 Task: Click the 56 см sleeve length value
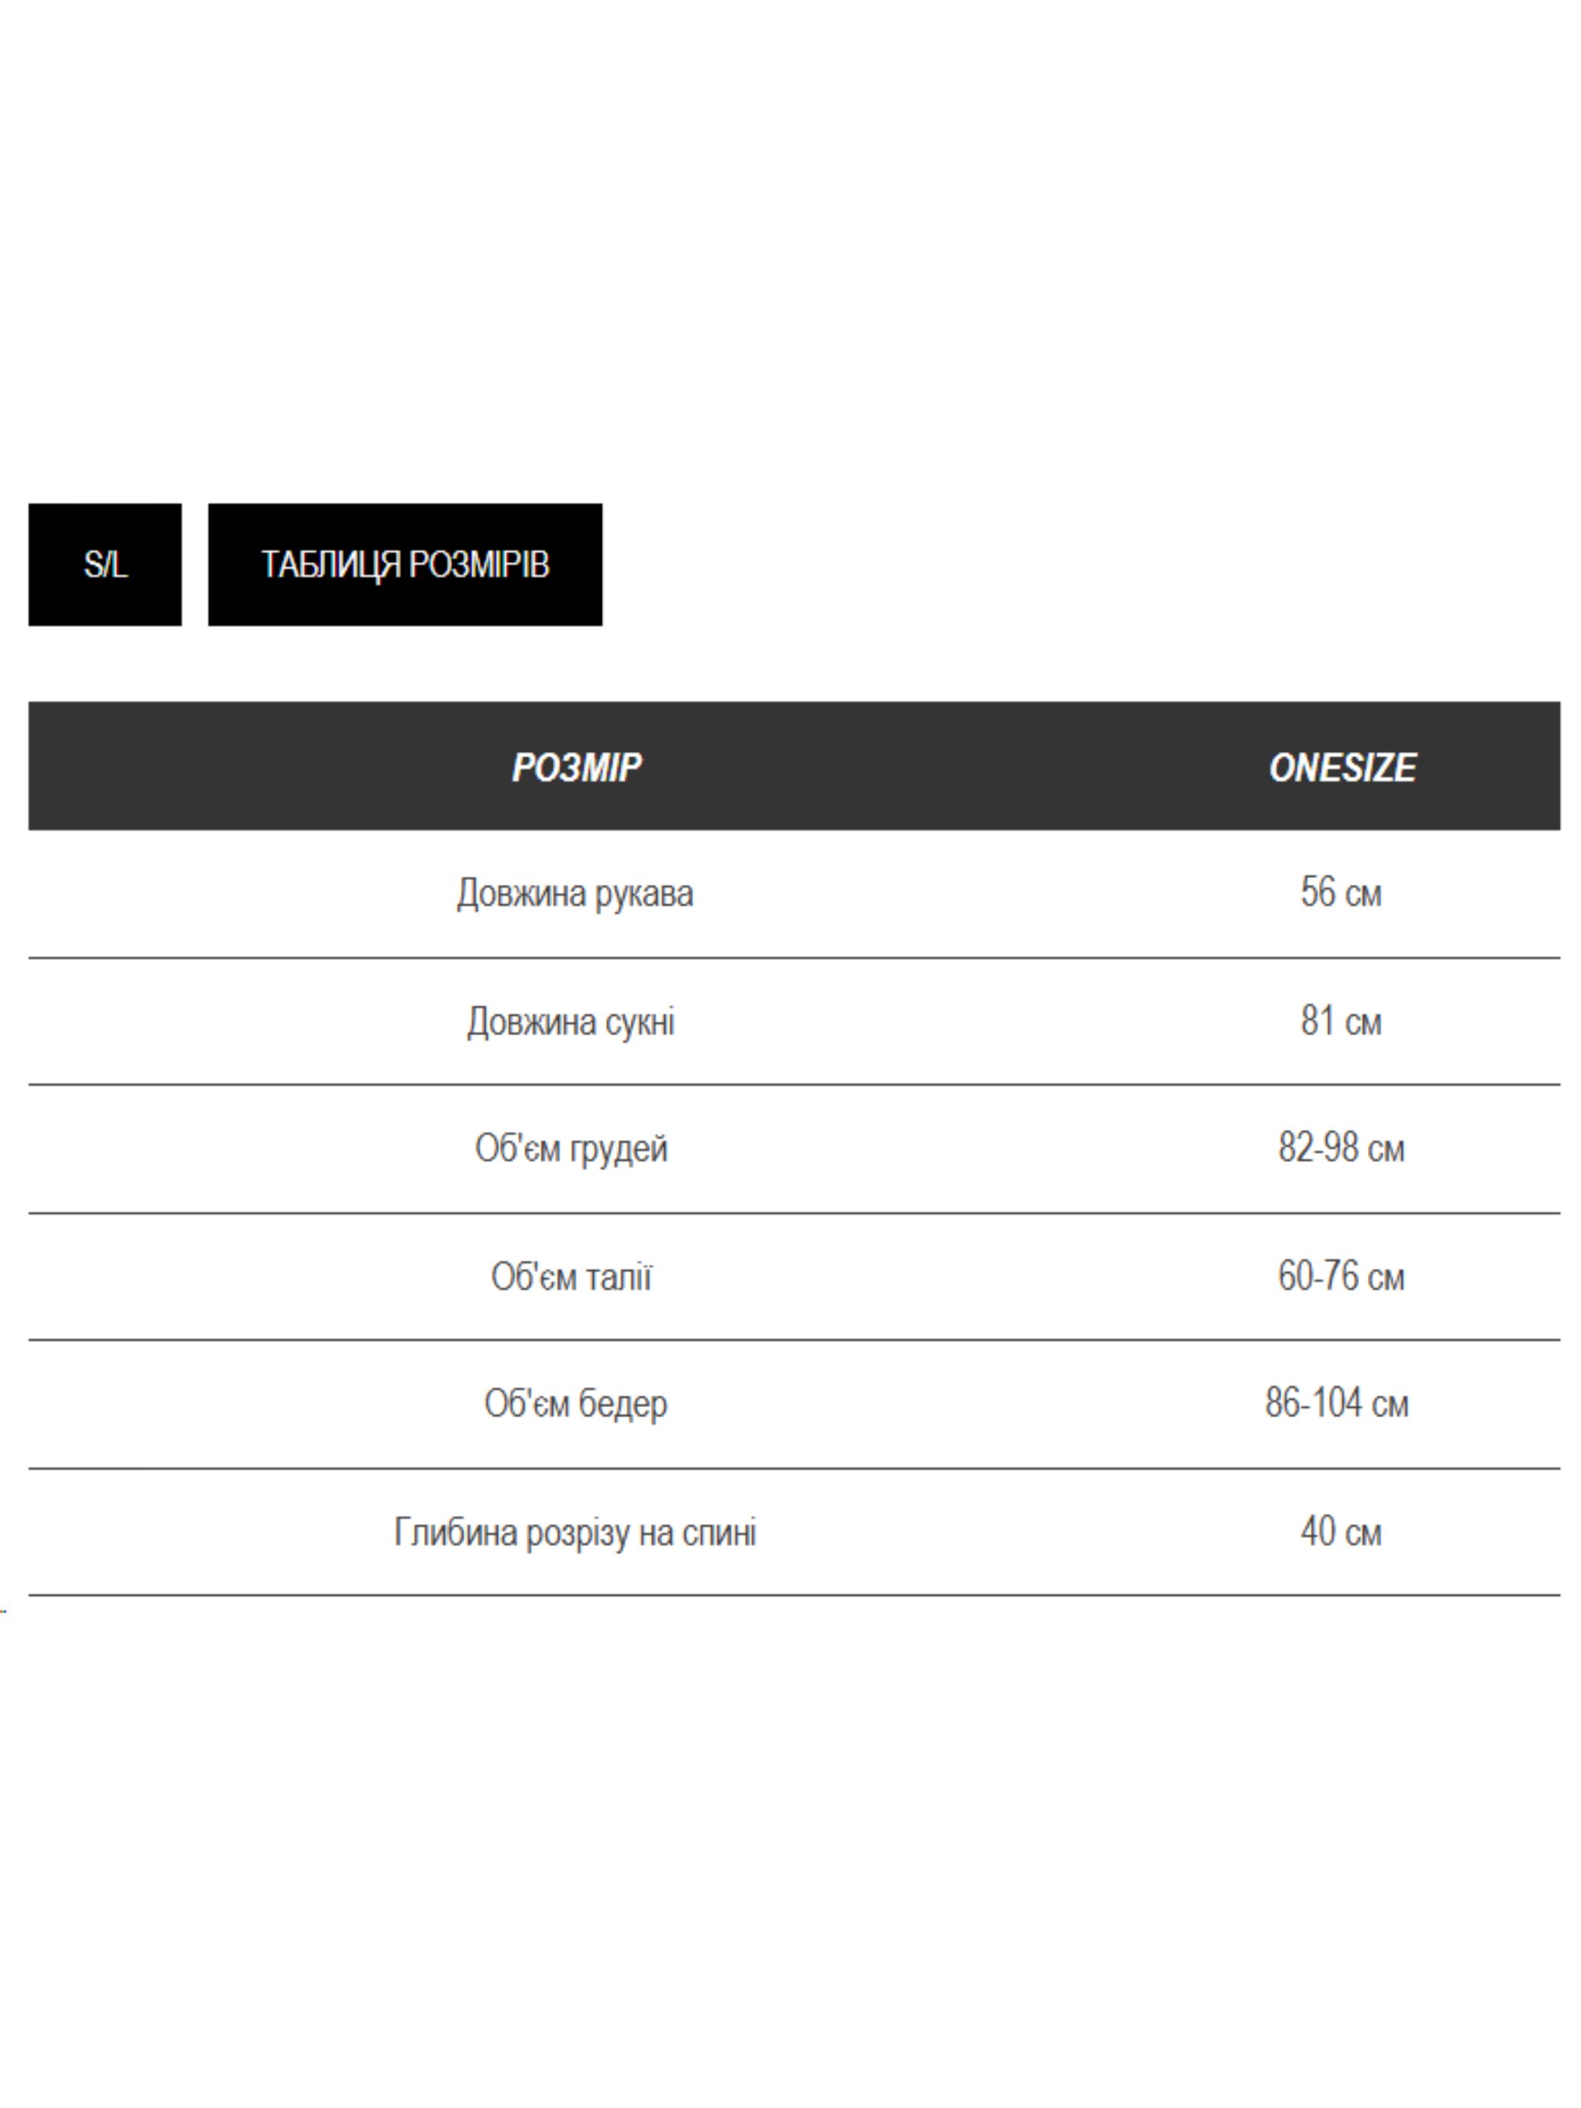(1341, 893)
